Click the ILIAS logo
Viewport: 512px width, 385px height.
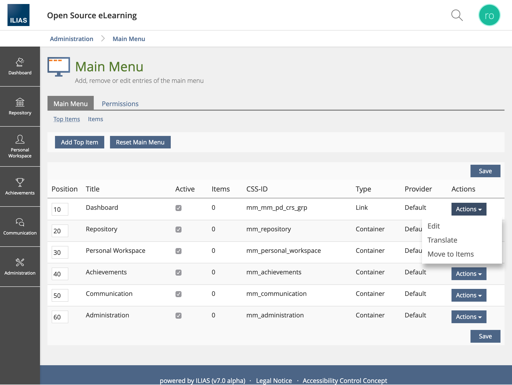[18, 15]
